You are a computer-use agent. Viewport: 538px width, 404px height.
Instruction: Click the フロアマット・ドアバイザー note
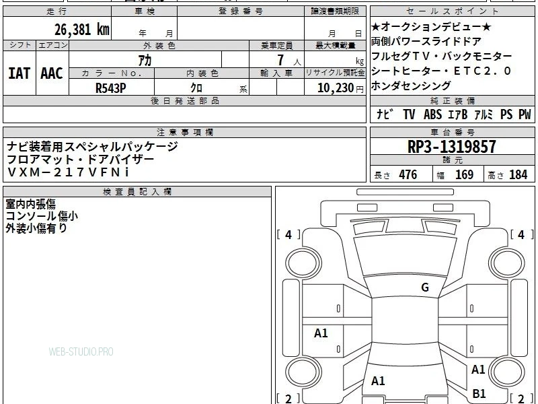click(x=80, y=160)
